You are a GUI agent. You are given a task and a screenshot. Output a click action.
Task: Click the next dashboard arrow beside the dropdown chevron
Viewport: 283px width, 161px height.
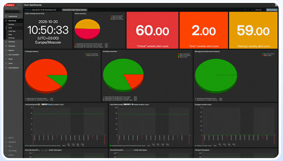[x=248, y=10]
